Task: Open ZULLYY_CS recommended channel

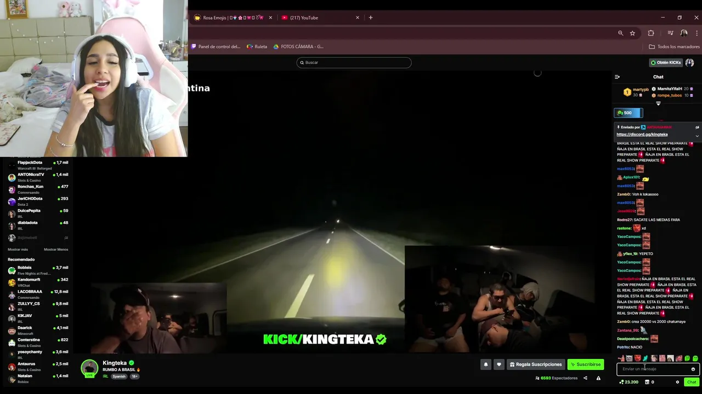Action: click(37, 306)
